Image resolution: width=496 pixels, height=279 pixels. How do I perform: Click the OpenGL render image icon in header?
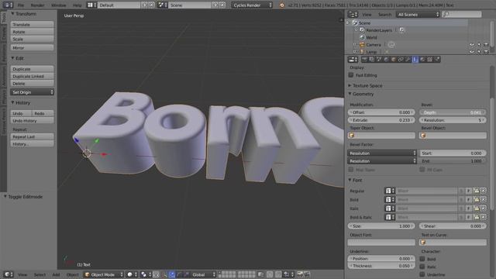point(300,274)
